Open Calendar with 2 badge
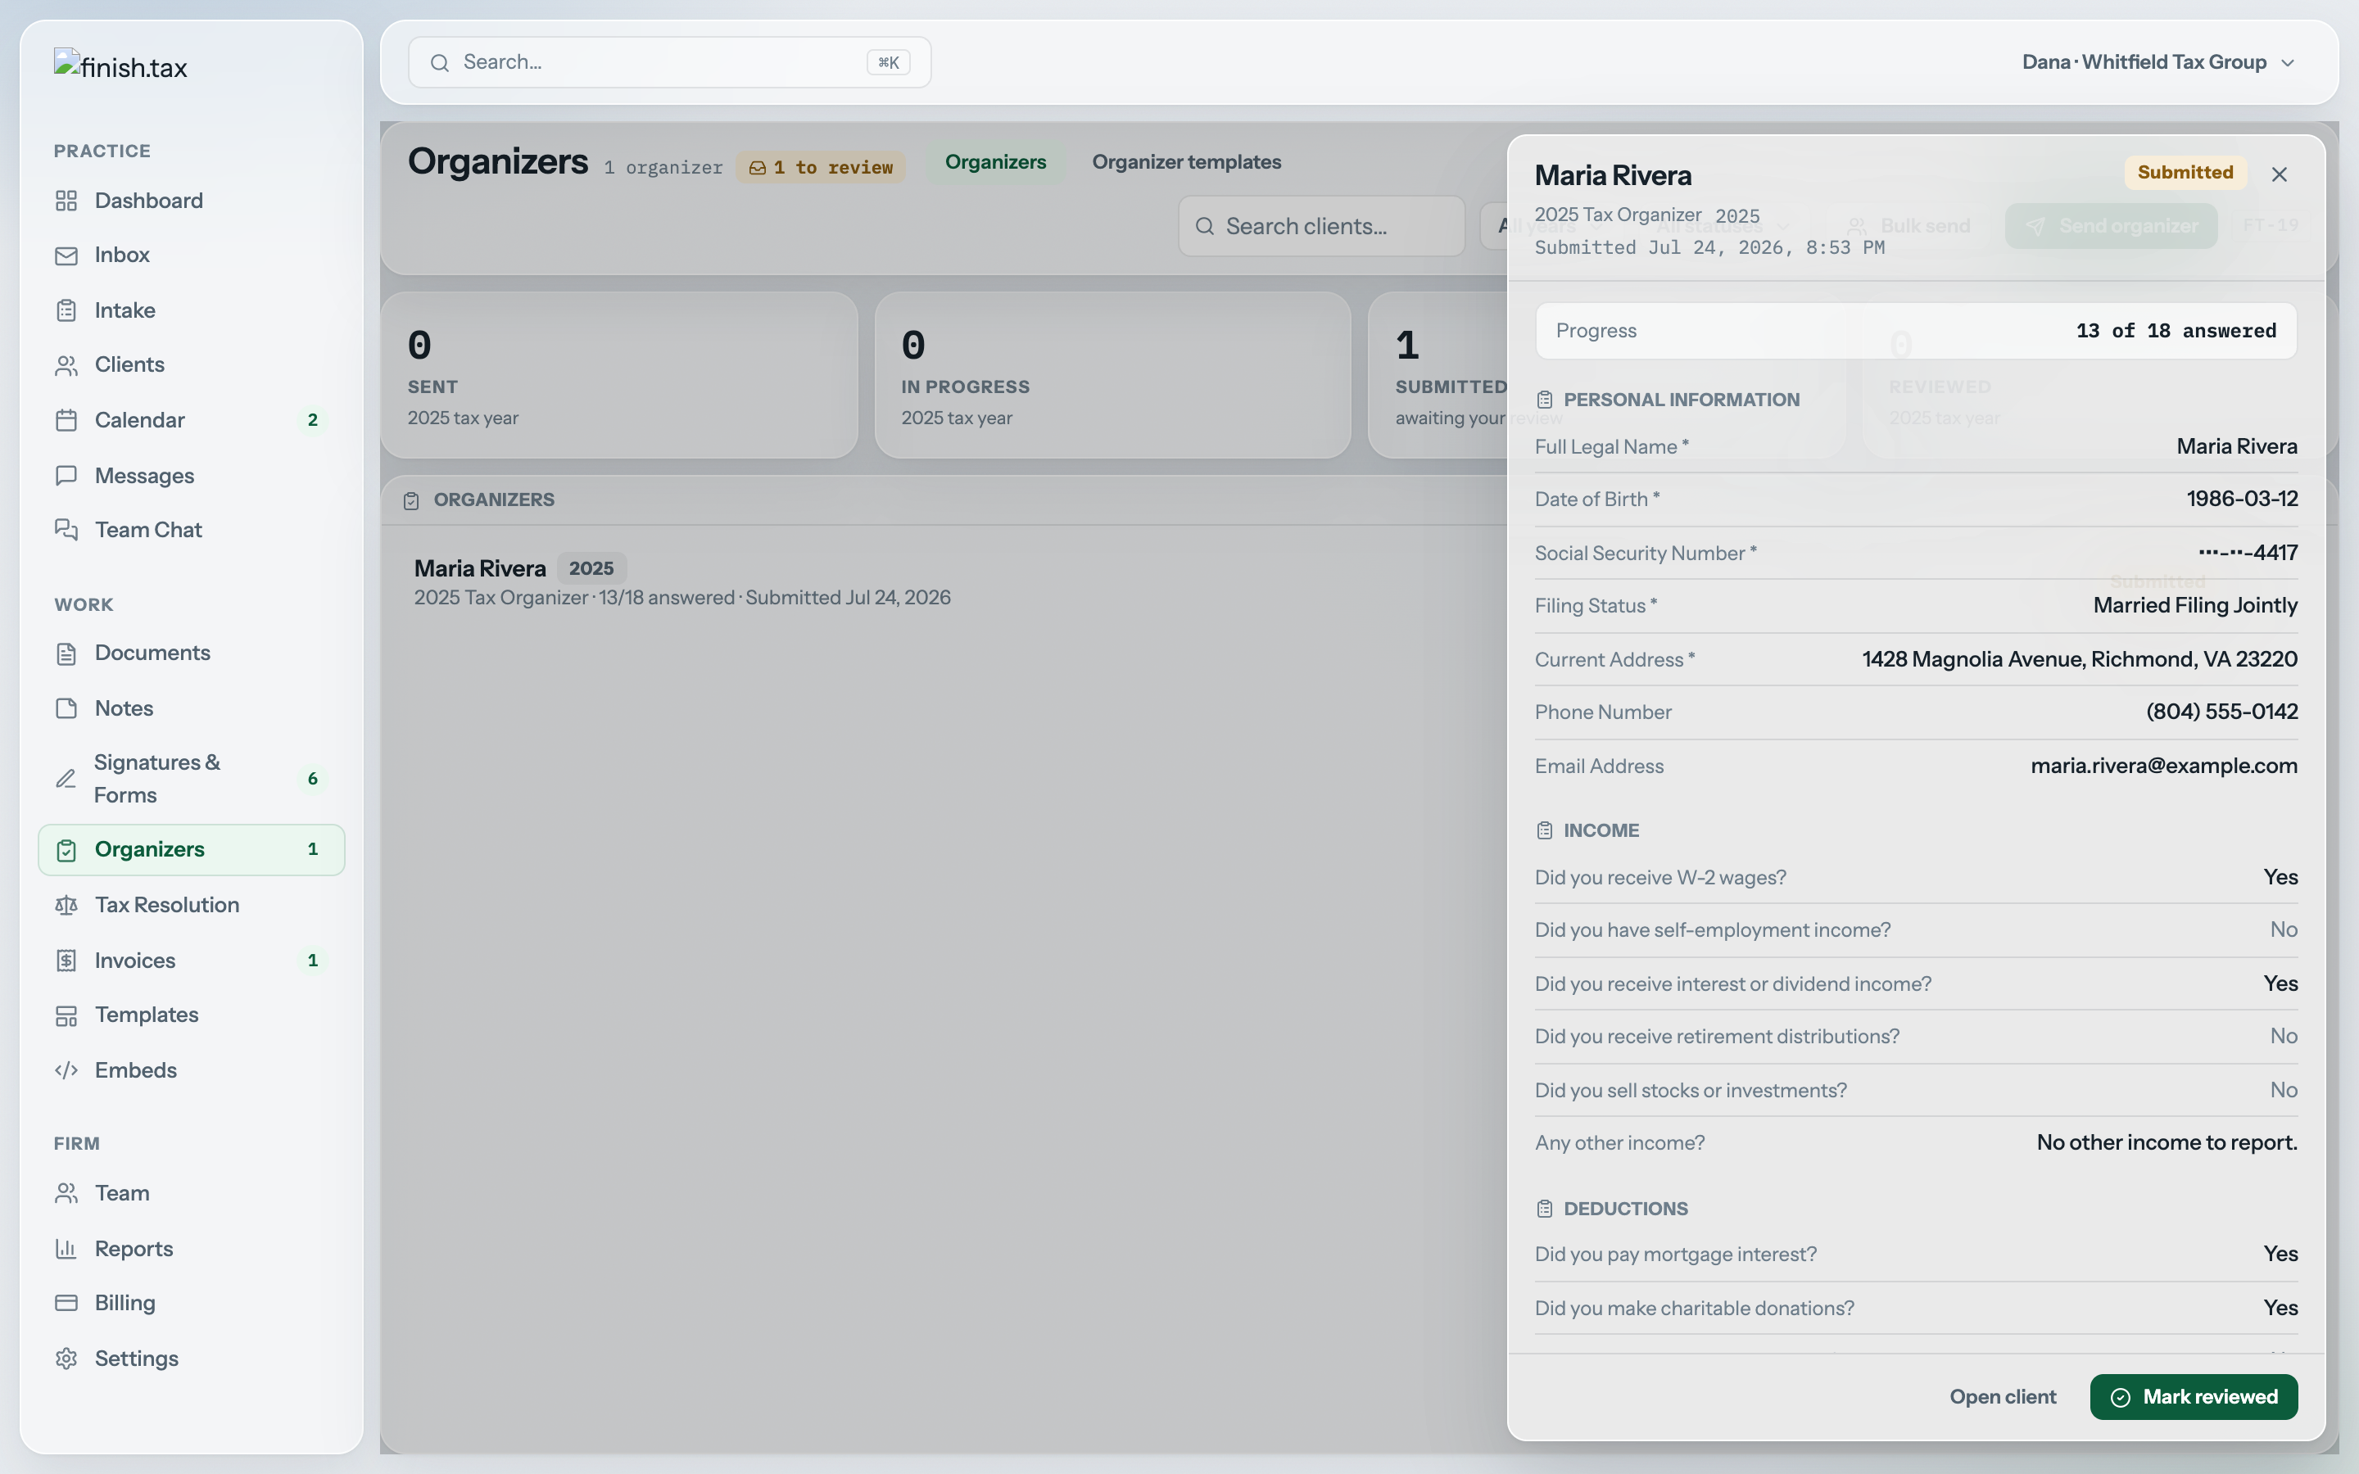2359x1474 pixels. point(191,420)
